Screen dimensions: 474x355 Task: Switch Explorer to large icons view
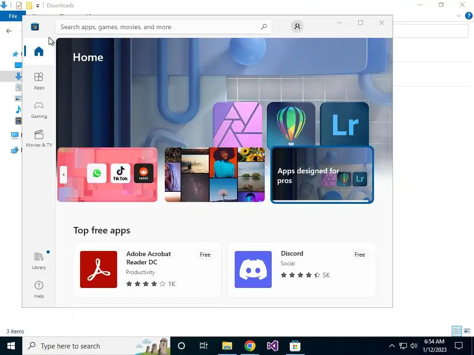(x=467, y=331)
